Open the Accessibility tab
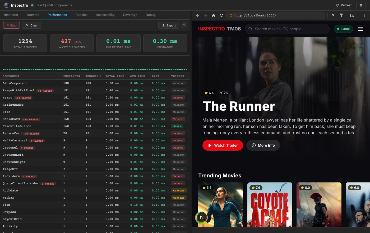This screenshot has height=233, width=370. (x=105, y=15)
